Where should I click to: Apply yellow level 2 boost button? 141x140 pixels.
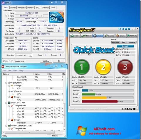(103, 67)
